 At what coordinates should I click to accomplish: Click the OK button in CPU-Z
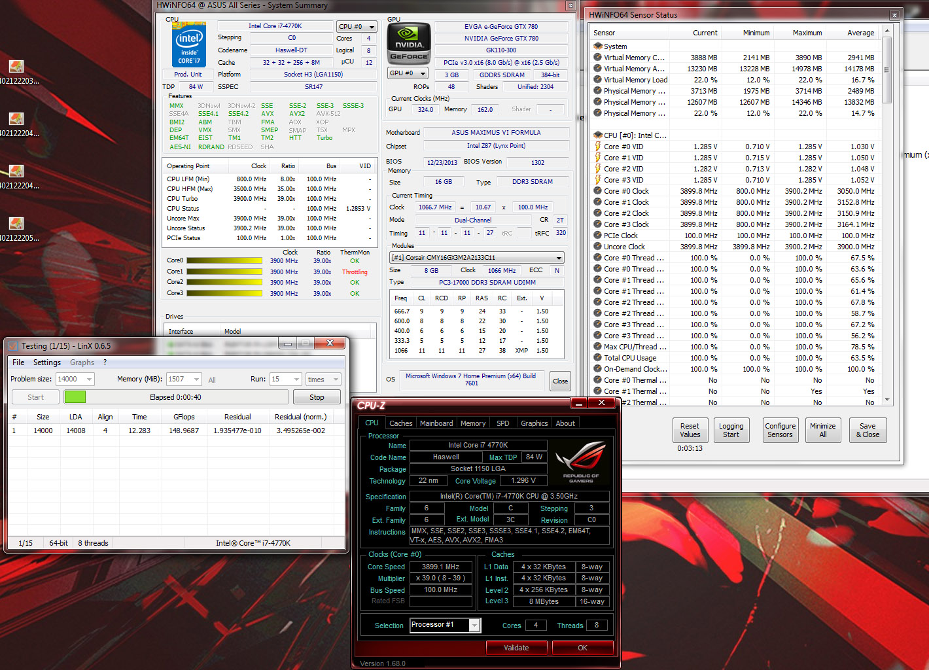tap(582, 648)
